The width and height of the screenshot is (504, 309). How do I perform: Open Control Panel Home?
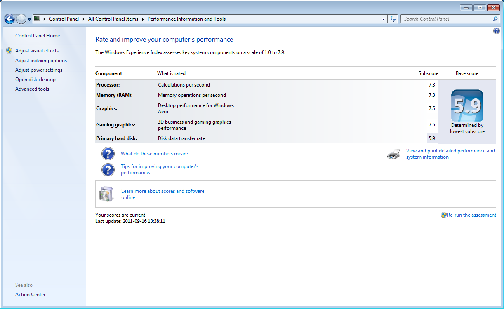click(38, 36)
